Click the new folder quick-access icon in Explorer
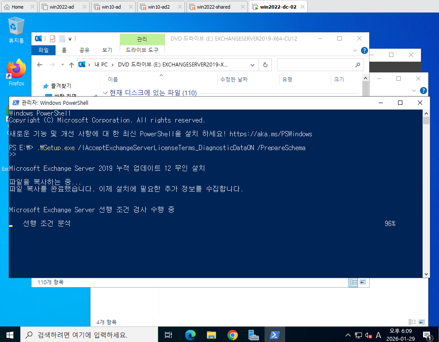Image resolution: width=439 pixels, height=342 pixels. click(x=62, y=39)
